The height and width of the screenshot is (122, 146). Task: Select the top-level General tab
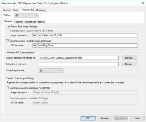coord(7,10)
